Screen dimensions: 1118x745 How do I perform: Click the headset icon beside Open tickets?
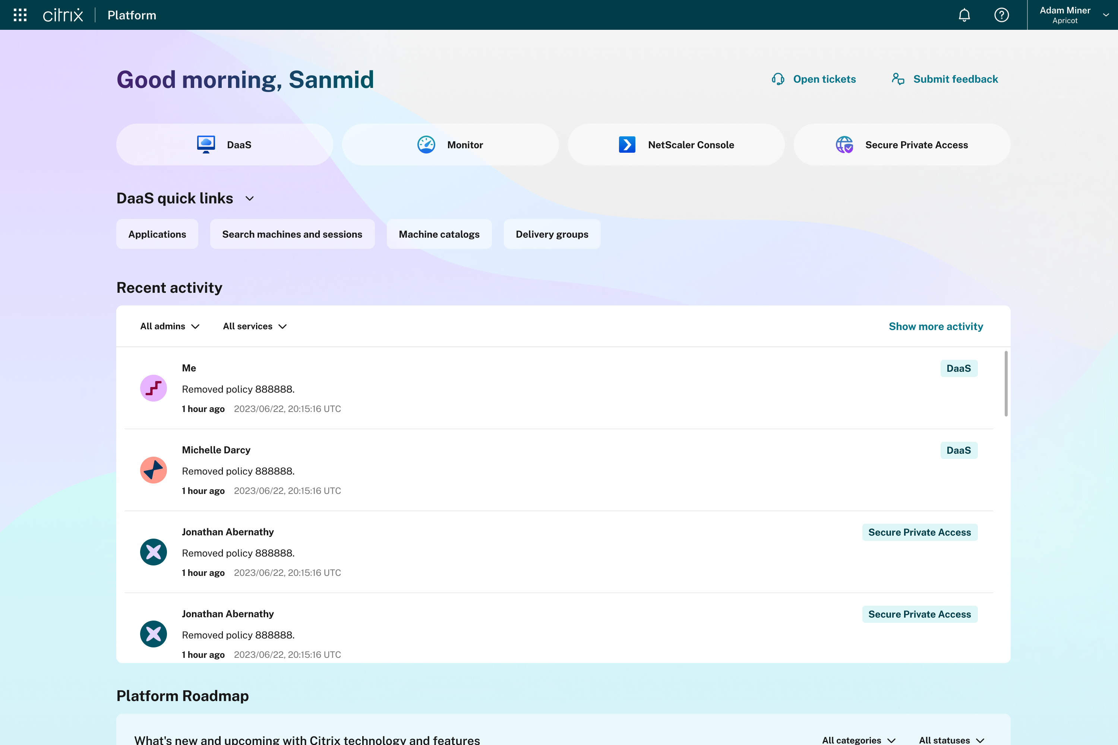tap(778, 79)
